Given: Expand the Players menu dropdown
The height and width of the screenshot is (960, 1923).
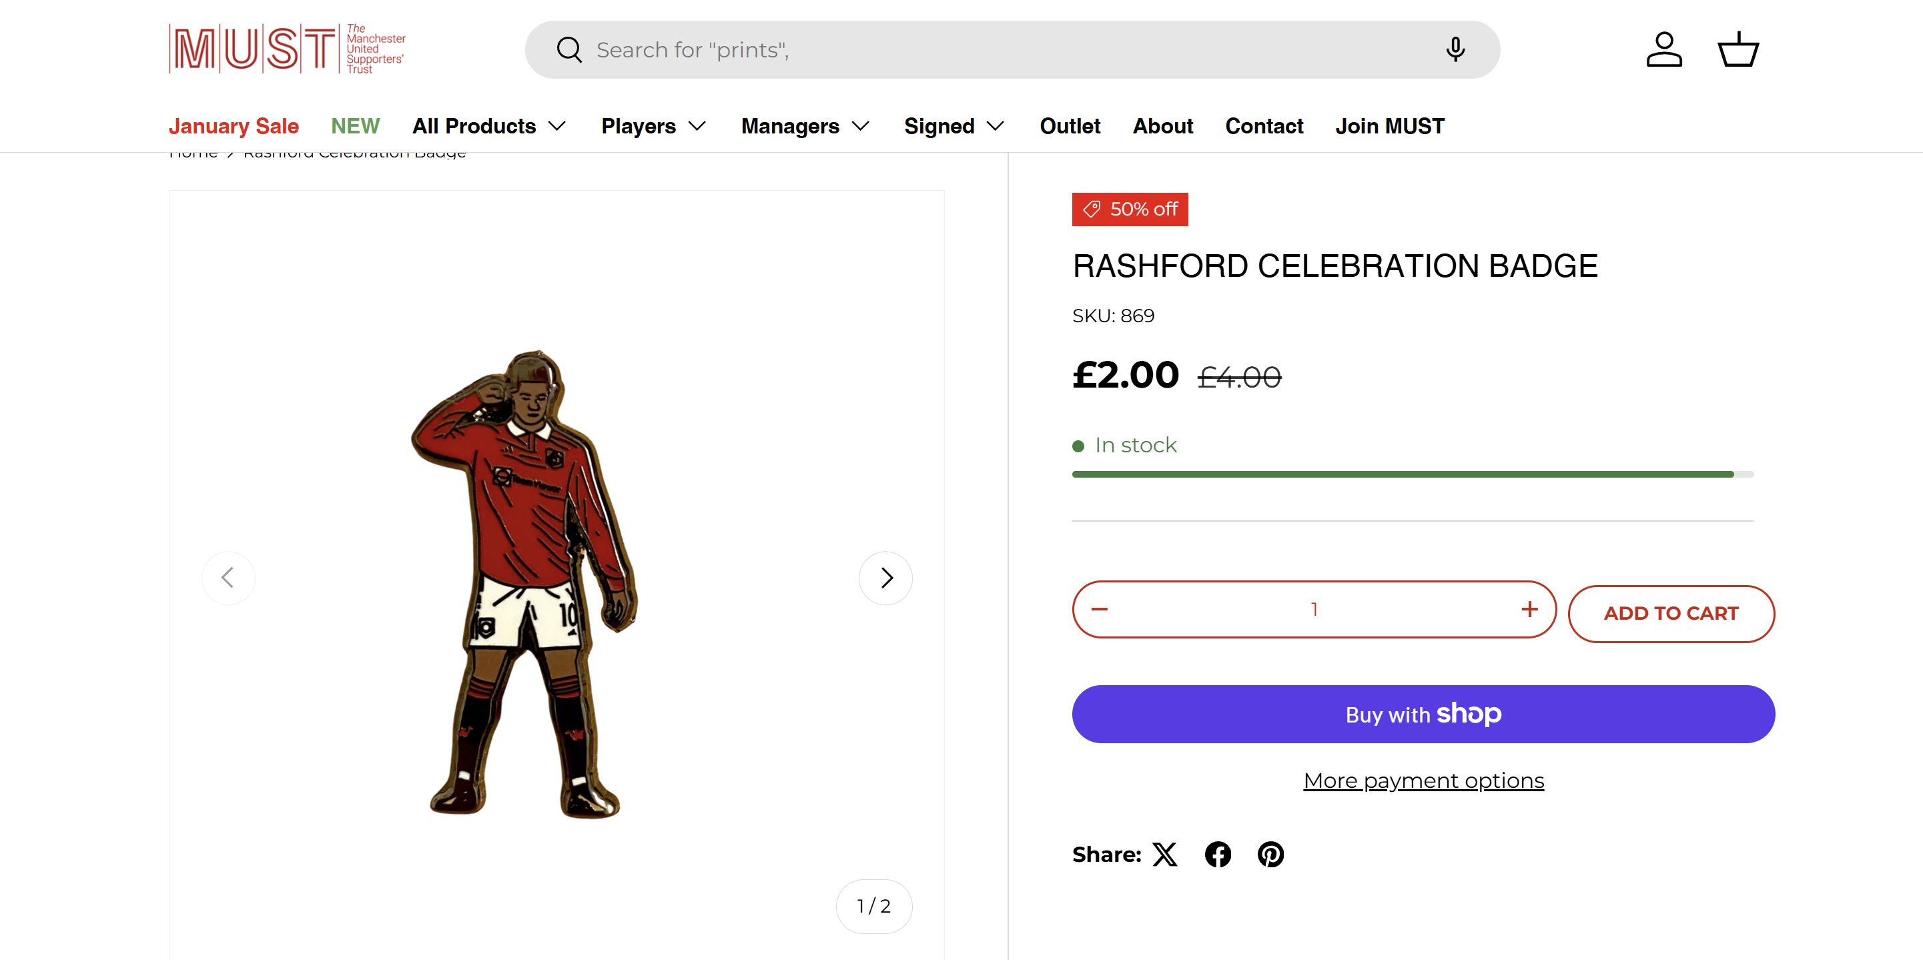Looking at the screenshot, I should pyautogui.click(x=653, y=126).
